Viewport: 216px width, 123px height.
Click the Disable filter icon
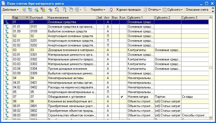pos(85,10)
